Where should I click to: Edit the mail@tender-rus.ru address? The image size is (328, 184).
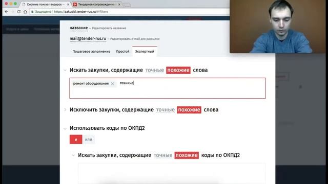pos(88,39)
